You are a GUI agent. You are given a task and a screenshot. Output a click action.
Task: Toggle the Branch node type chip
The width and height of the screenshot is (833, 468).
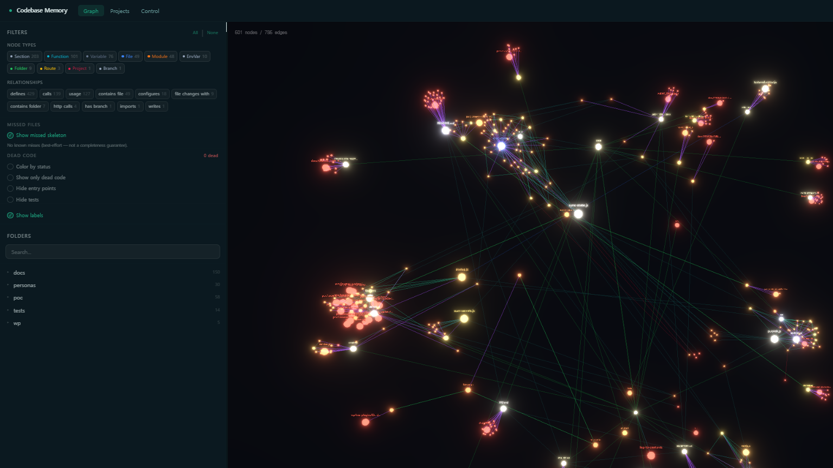pos(110,68)
